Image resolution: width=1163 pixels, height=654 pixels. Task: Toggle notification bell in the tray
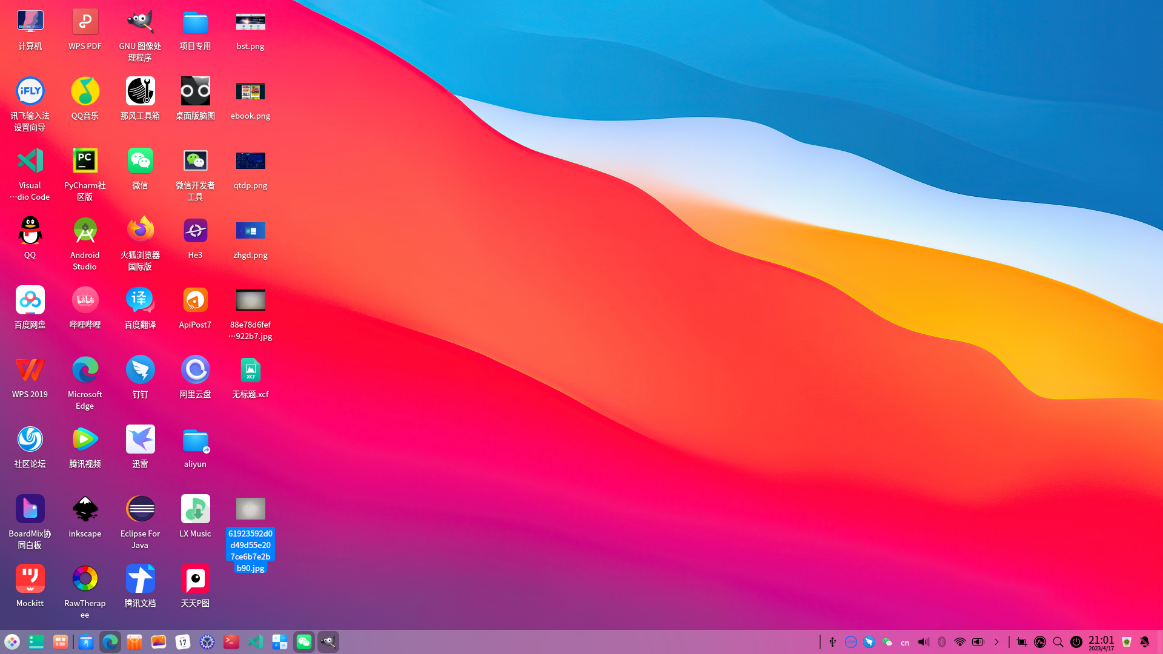click(x=1145, y=642)
